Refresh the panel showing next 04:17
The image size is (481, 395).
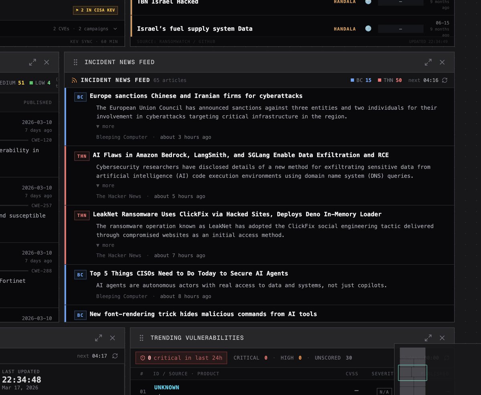(x=115, y=356)
